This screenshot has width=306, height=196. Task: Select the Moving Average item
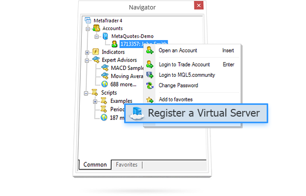coord(127,76)
